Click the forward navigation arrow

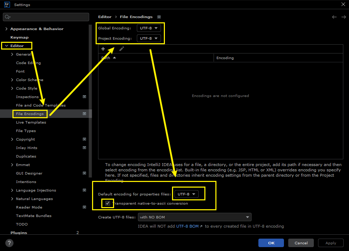click(344, 17)
